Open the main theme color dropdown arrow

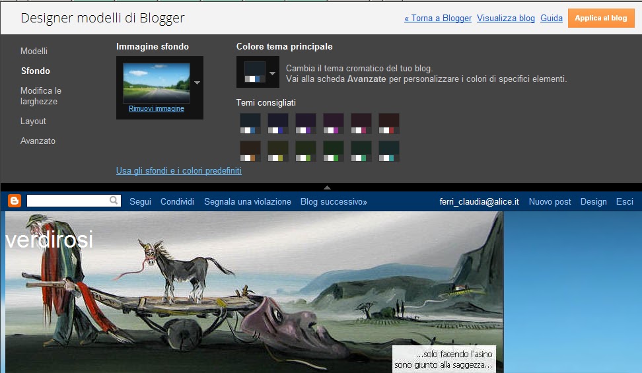[x=272, y=73]
